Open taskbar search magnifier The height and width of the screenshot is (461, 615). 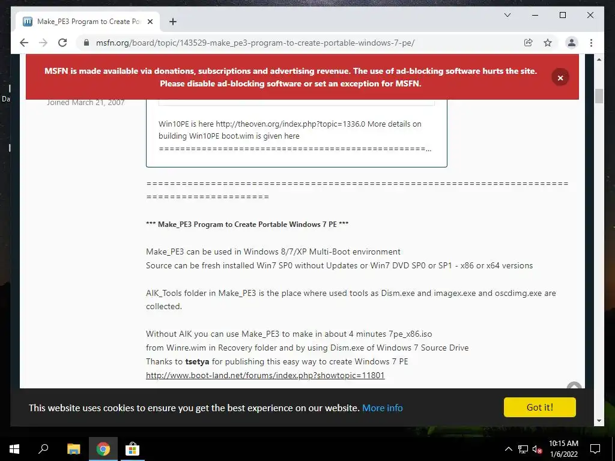43,449
